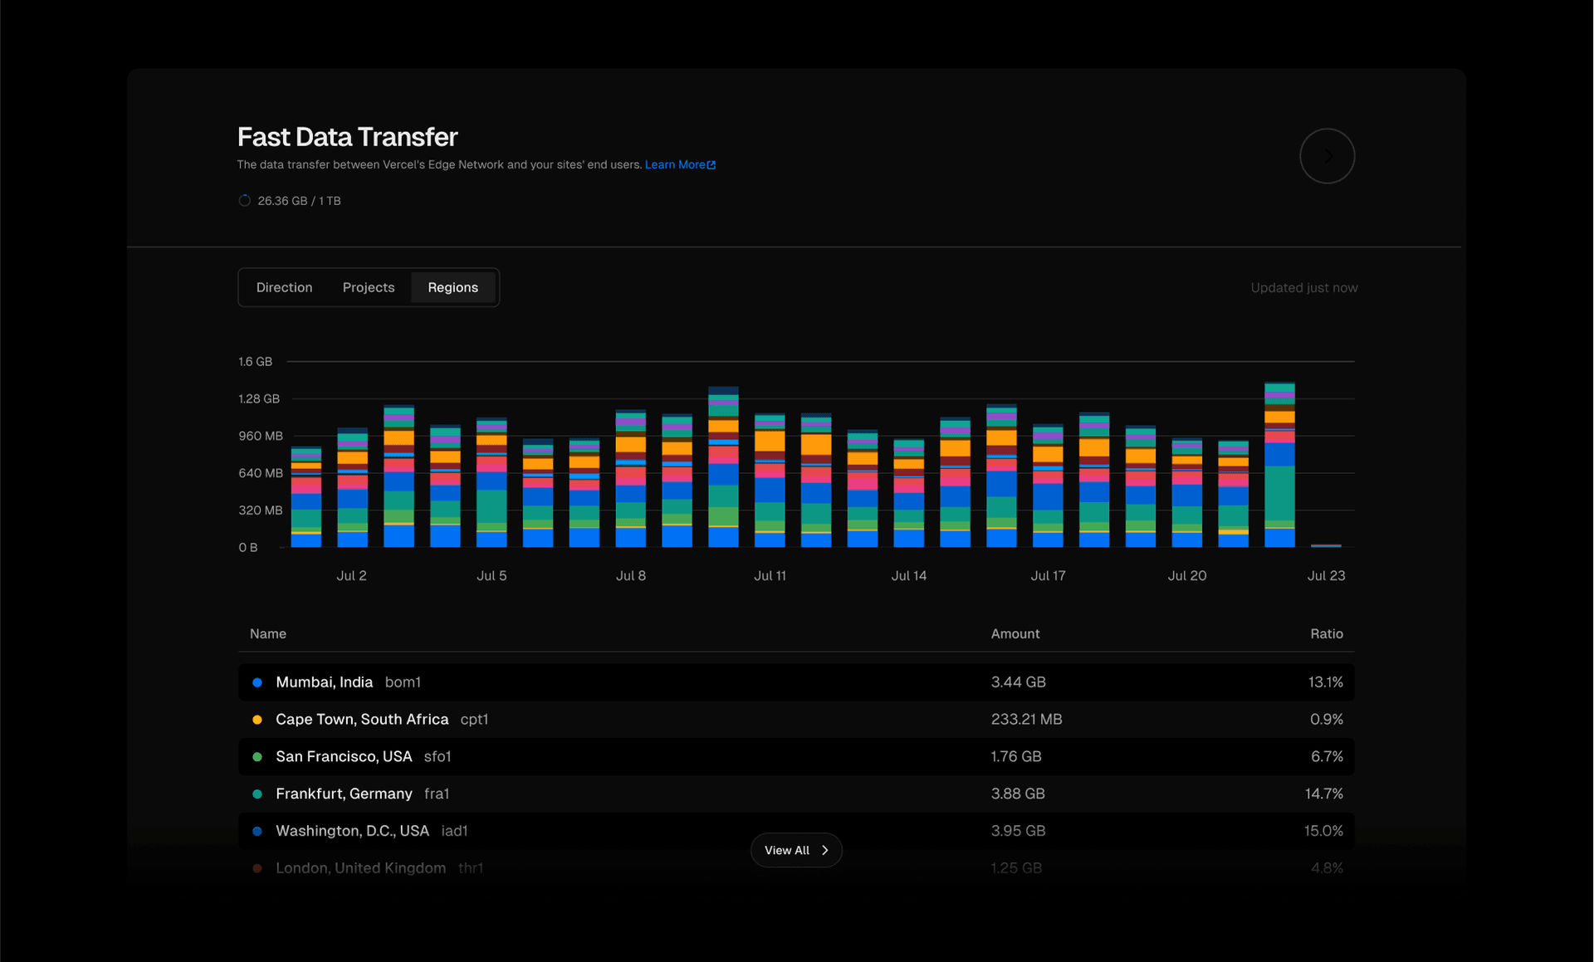Click the Amount column header
This screenshot has height=962, width=1594.
1015,634
